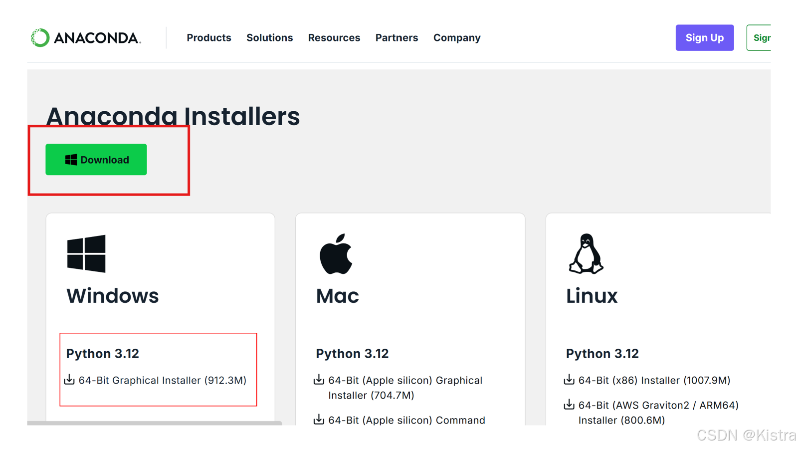Viewport: 798px width, 449px height.
Task: Click the purple Sign Up button
Action: coord(705,38)
